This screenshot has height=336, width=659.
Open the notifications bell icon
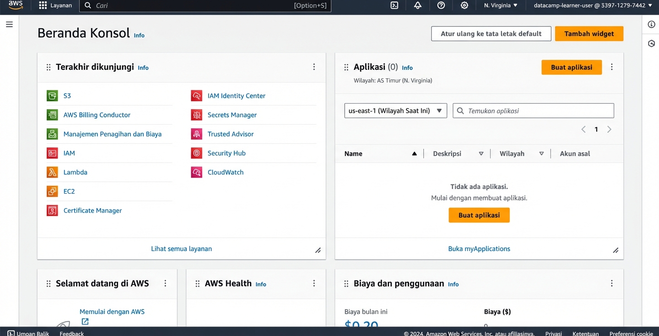[417, 5]
